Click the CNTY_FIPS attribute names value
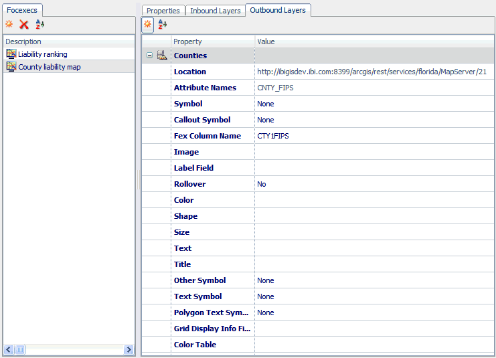 click(x=275, y=88)
